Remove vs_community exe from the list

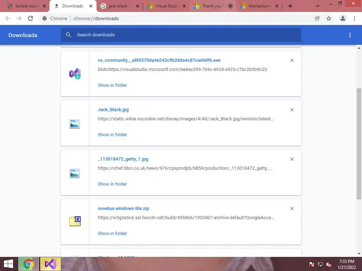click(292, 60)
